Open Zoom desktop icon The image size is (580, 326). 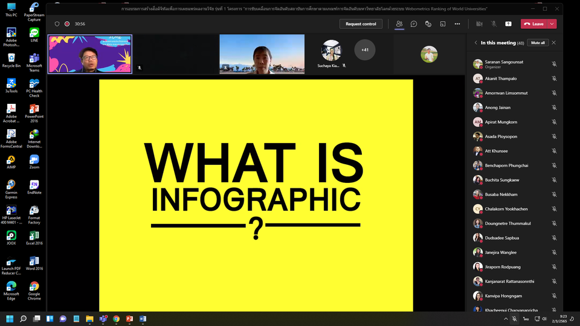(x=34, y=162)
